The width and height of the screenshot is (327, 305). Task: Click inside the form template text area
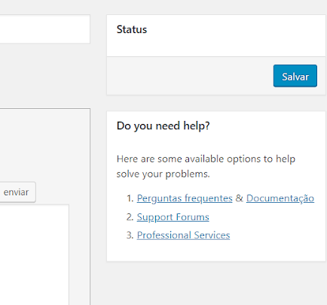(x=34, y=255)
